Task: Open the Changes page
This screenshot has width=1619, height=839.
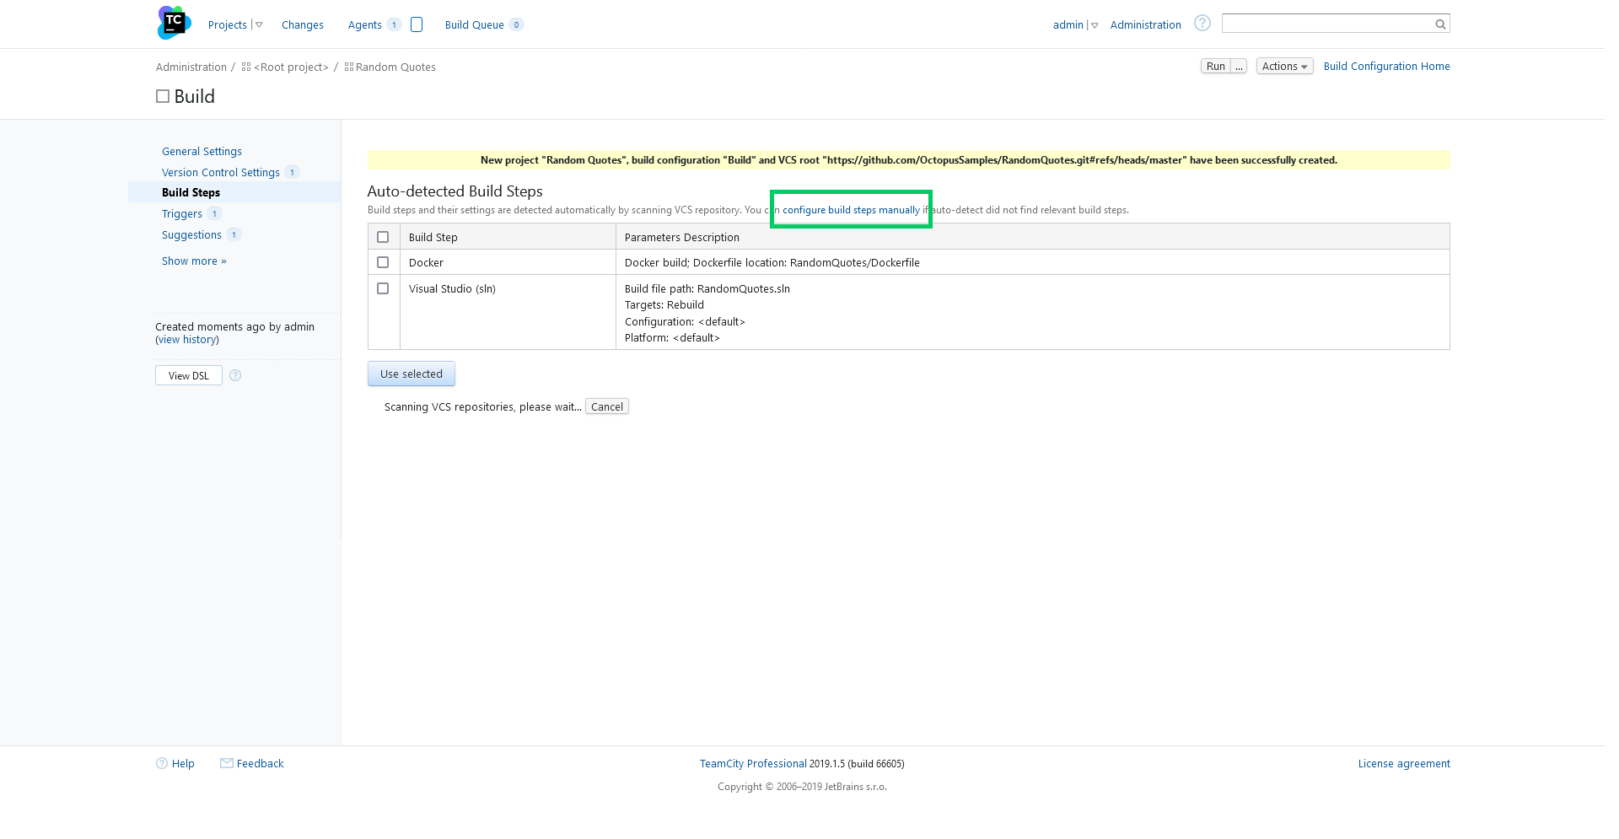Action: [303, 25]
